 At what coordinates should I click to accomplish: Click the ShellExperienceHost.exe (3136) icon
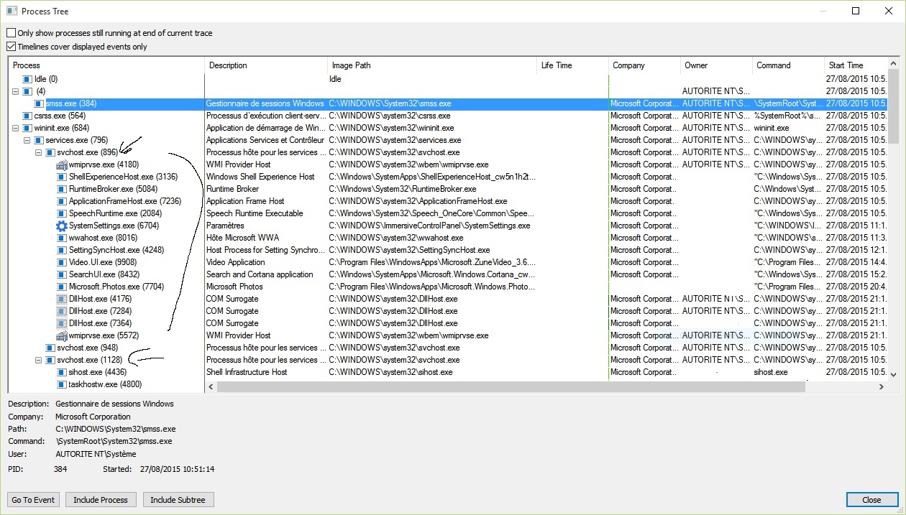tap(62, 177)
